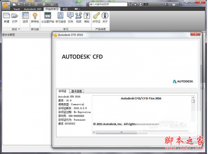Expand the help icon dropdown arrow
The width and height of the screenshot is (208, 154).
(177, 4)
